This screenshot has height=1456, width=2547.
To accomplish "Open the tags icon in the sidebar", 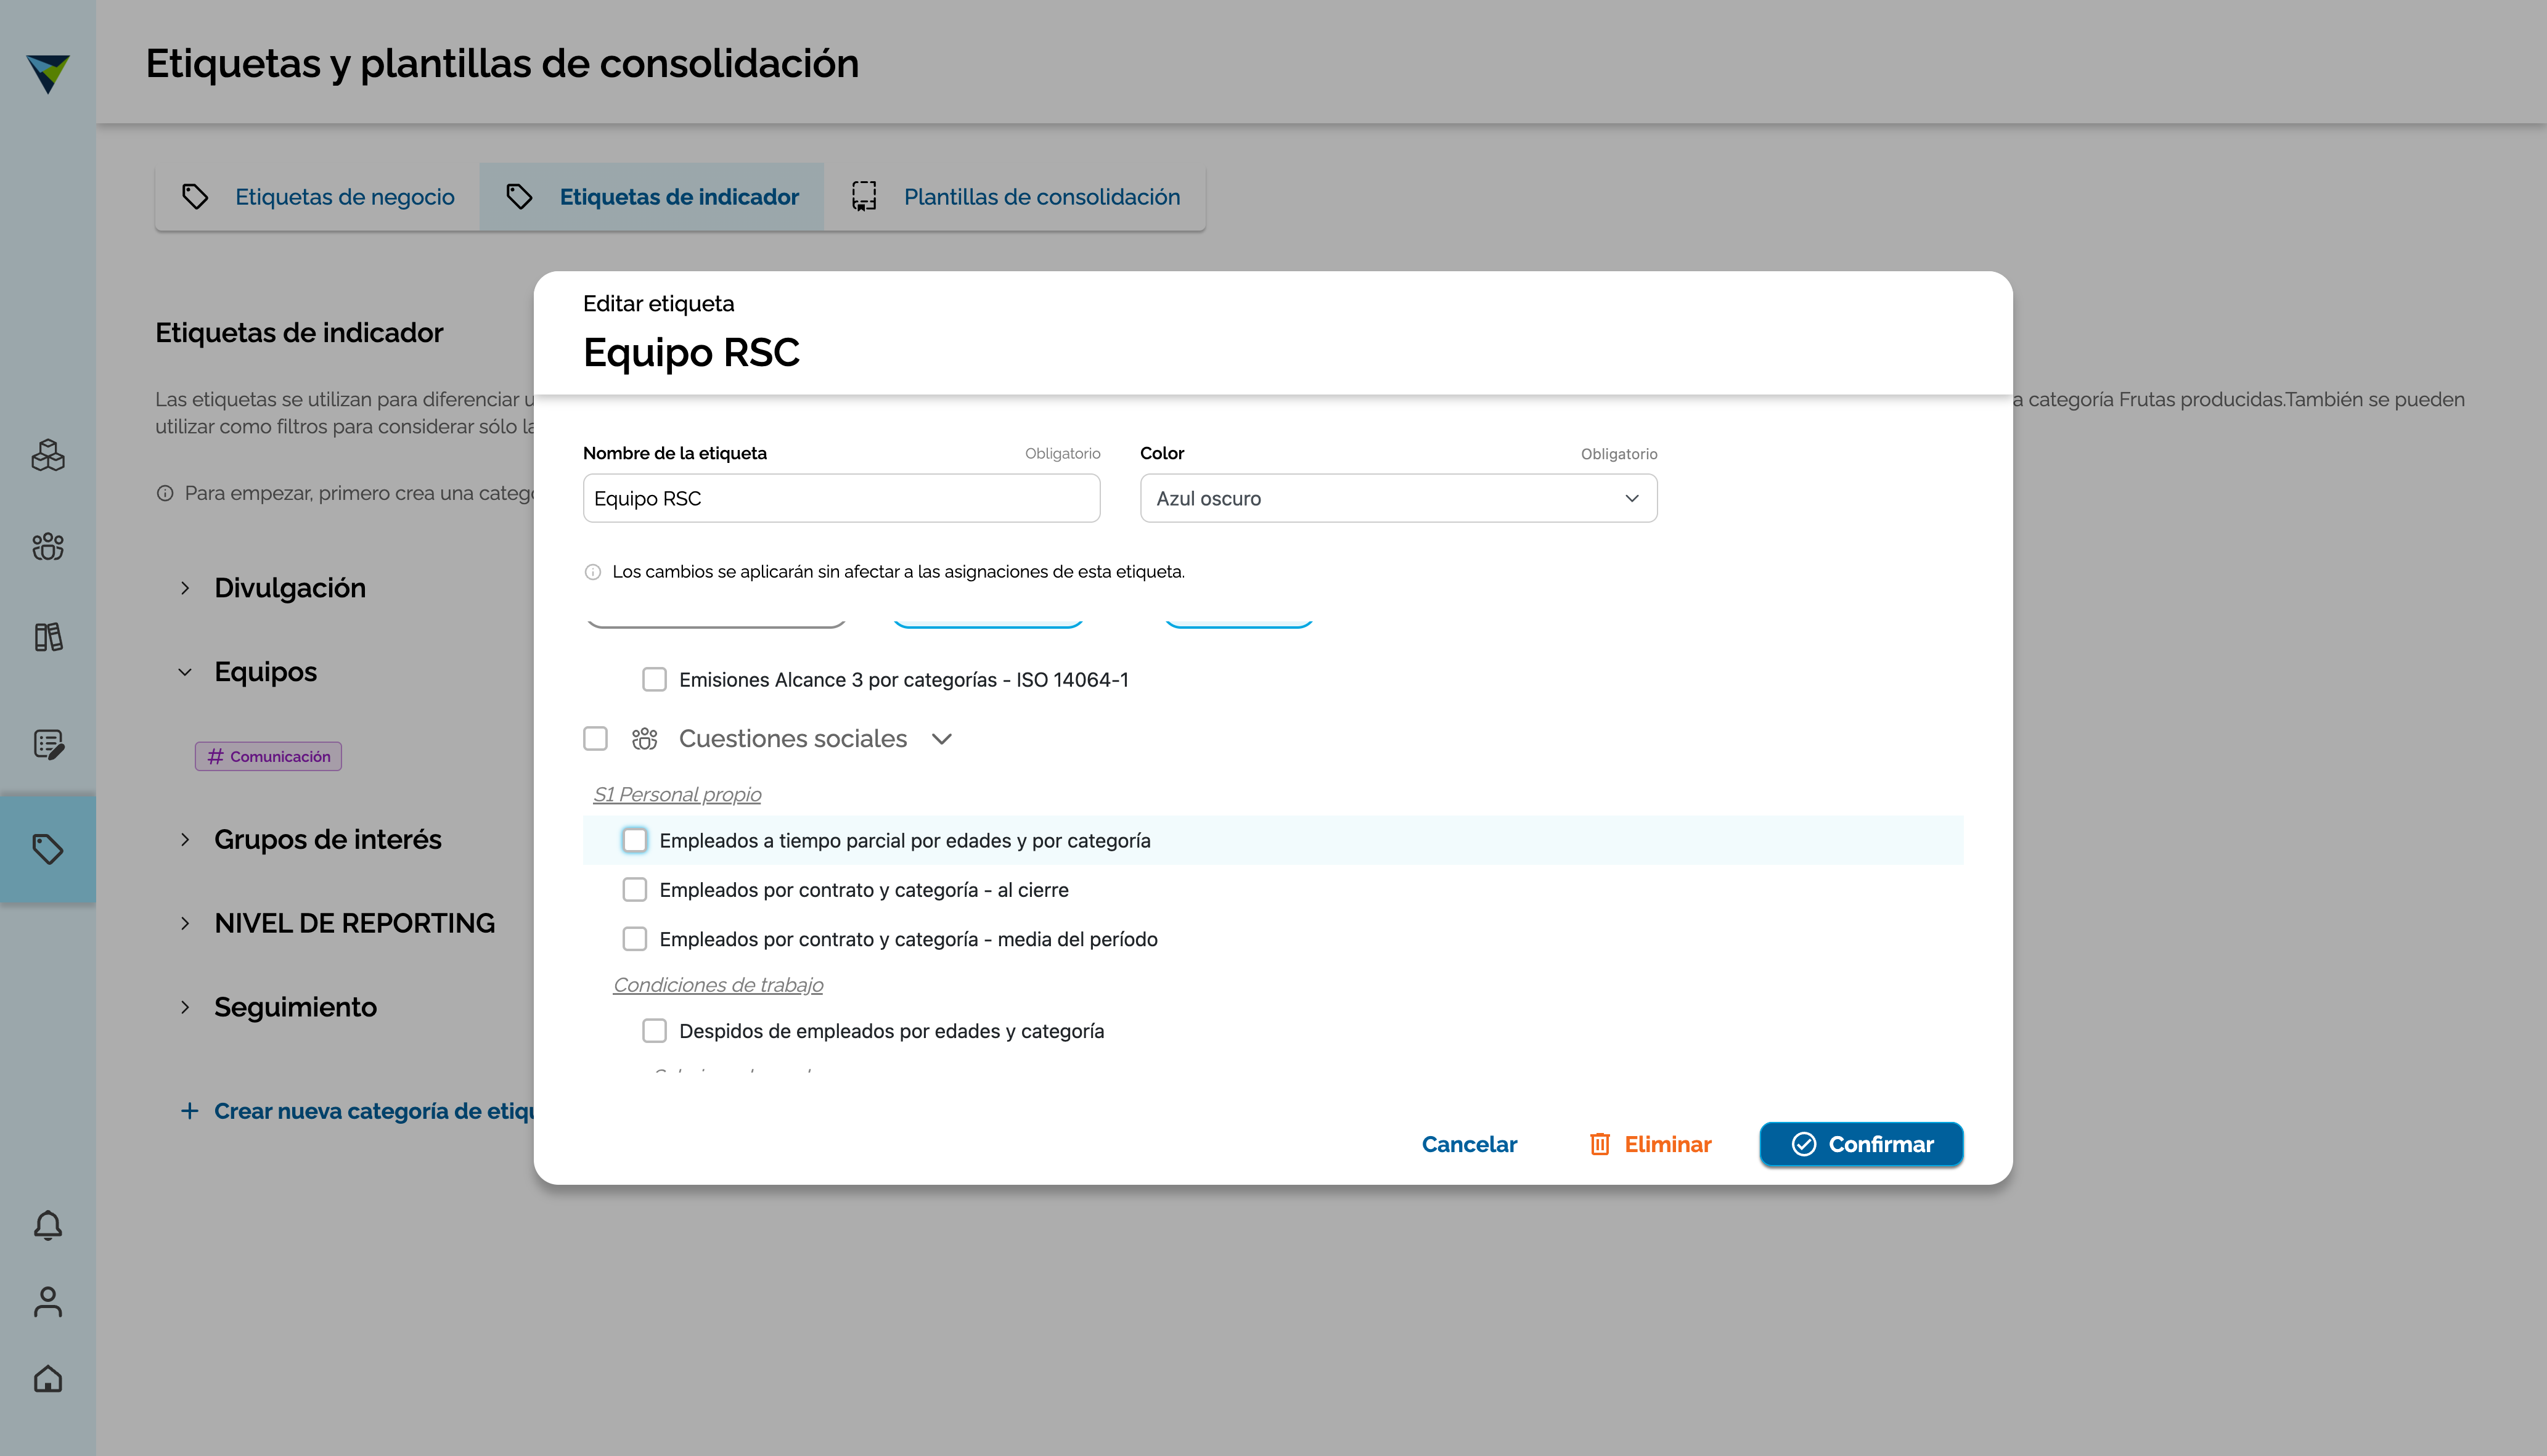I will point(48,849).
